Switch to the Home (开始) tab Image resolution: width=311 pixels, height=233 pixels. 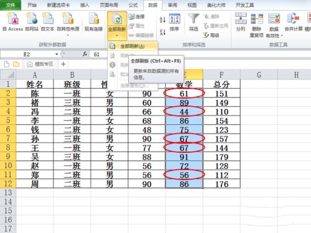click(x=32, y=5)
